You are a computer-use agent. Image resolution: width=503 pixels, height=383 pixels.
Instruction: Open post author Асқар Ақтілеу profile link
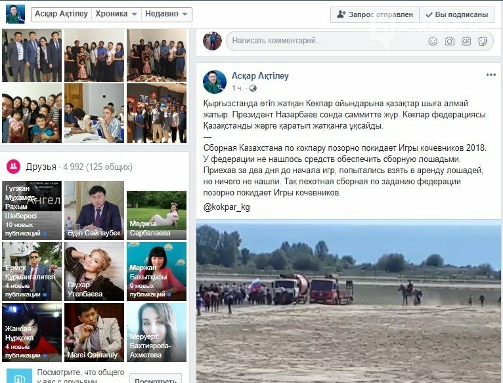[260, 76]
